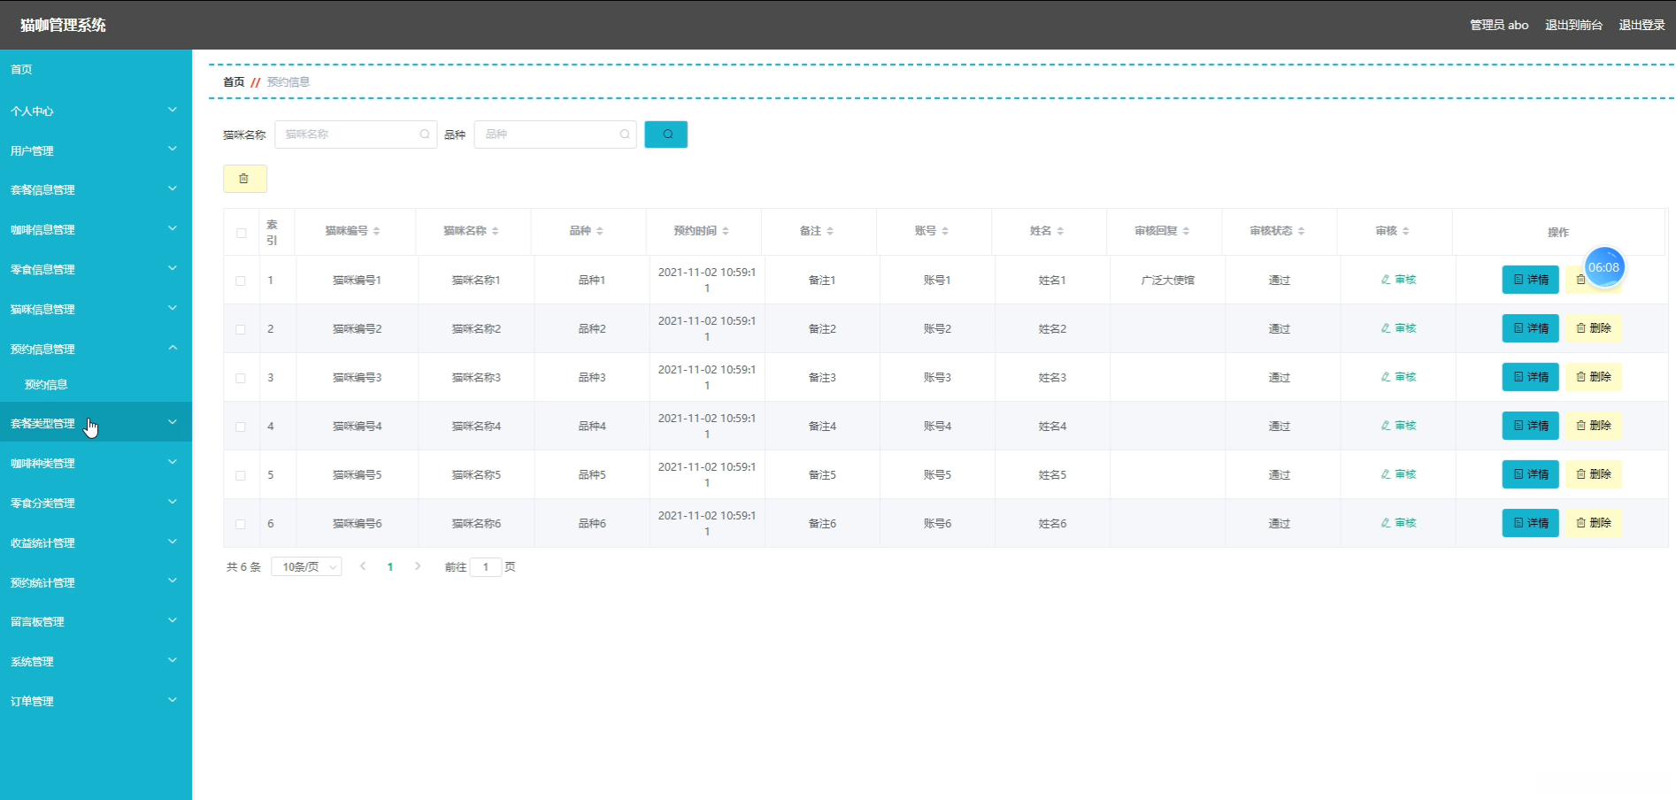Click the yellow batch delete trash button
Viewport: 1676px width, 800px height.
[244, 179]
